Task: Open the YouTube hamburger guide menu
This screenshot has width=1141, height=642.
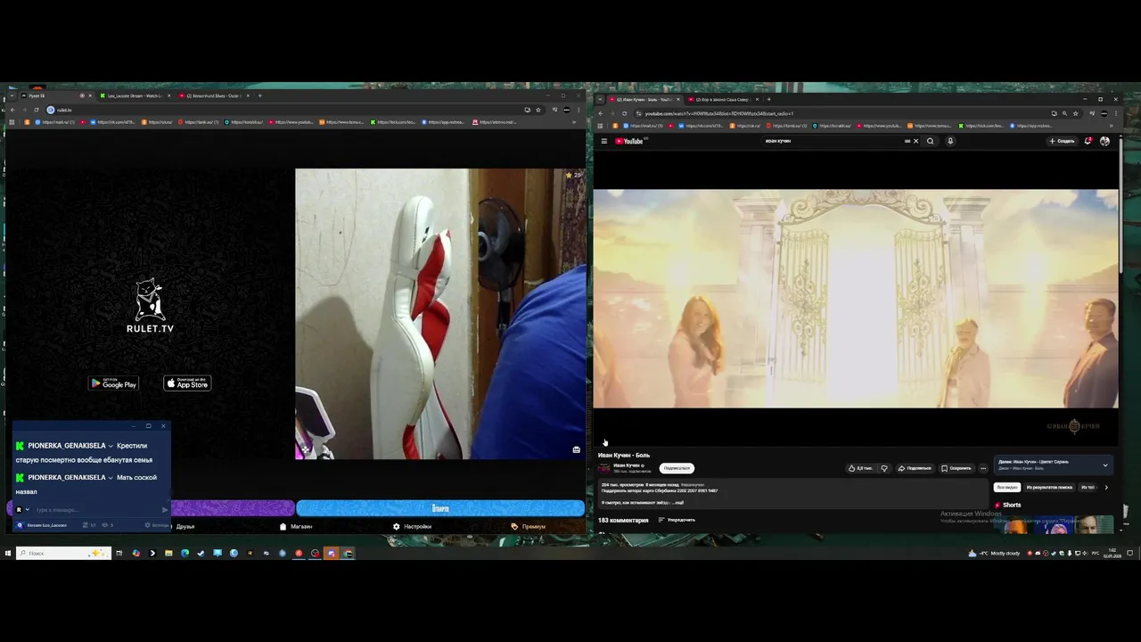Action: click(603, 141)
